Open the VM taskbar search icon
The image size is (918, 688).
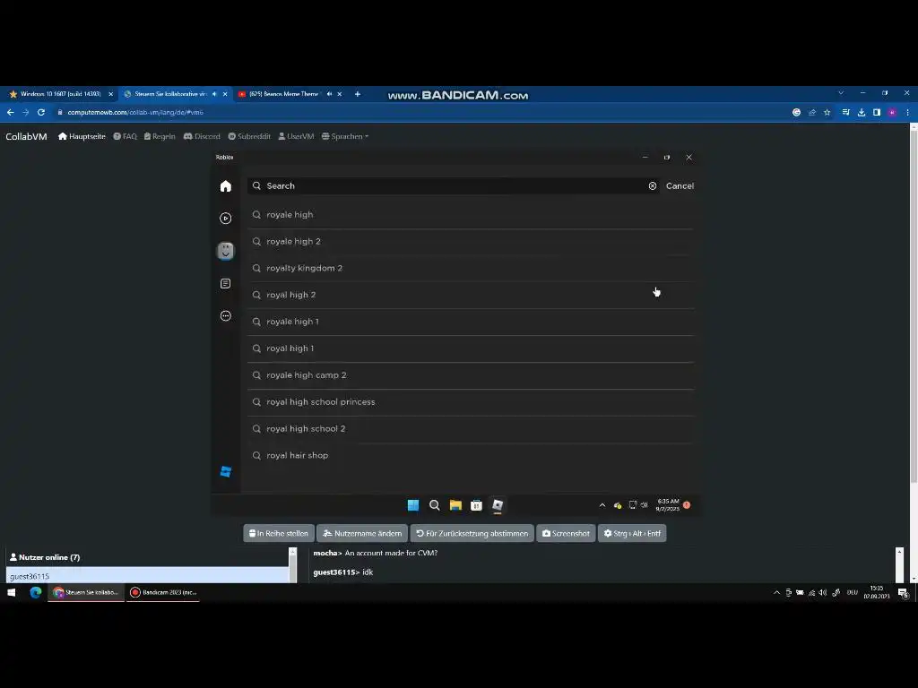point(435,505)
